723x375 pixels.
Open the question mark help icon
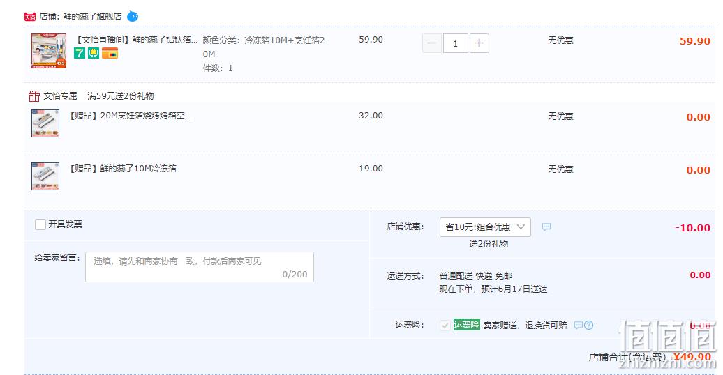[589, 326]
